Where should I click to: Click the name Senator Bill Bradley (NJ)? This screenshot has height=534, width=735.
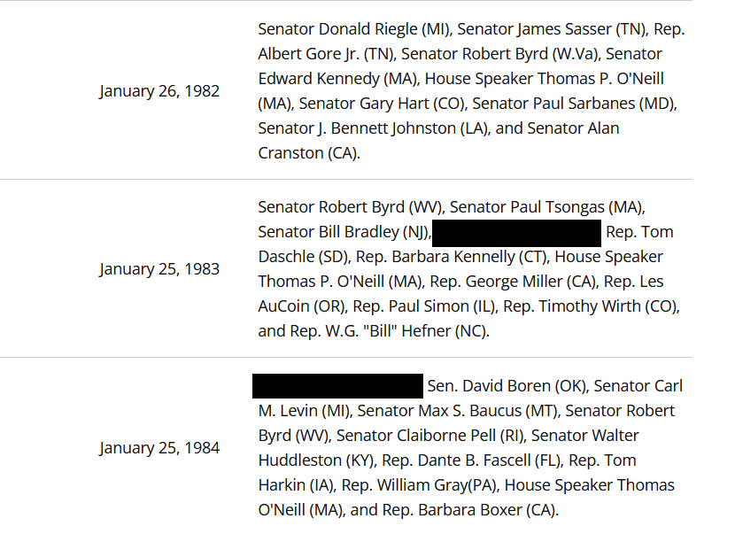click(x=344, y=232)
